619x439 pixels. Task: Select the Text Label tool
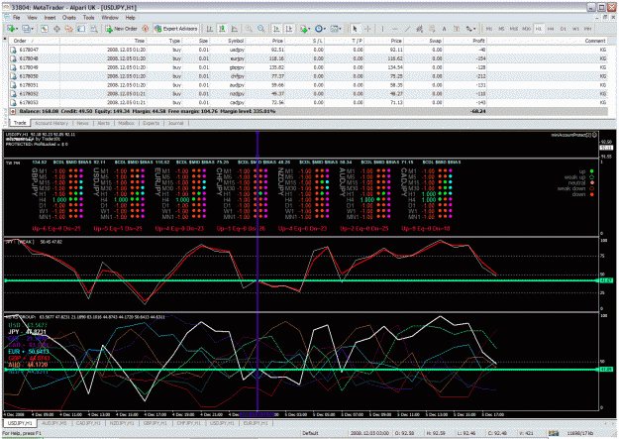[x=457, y=29]
